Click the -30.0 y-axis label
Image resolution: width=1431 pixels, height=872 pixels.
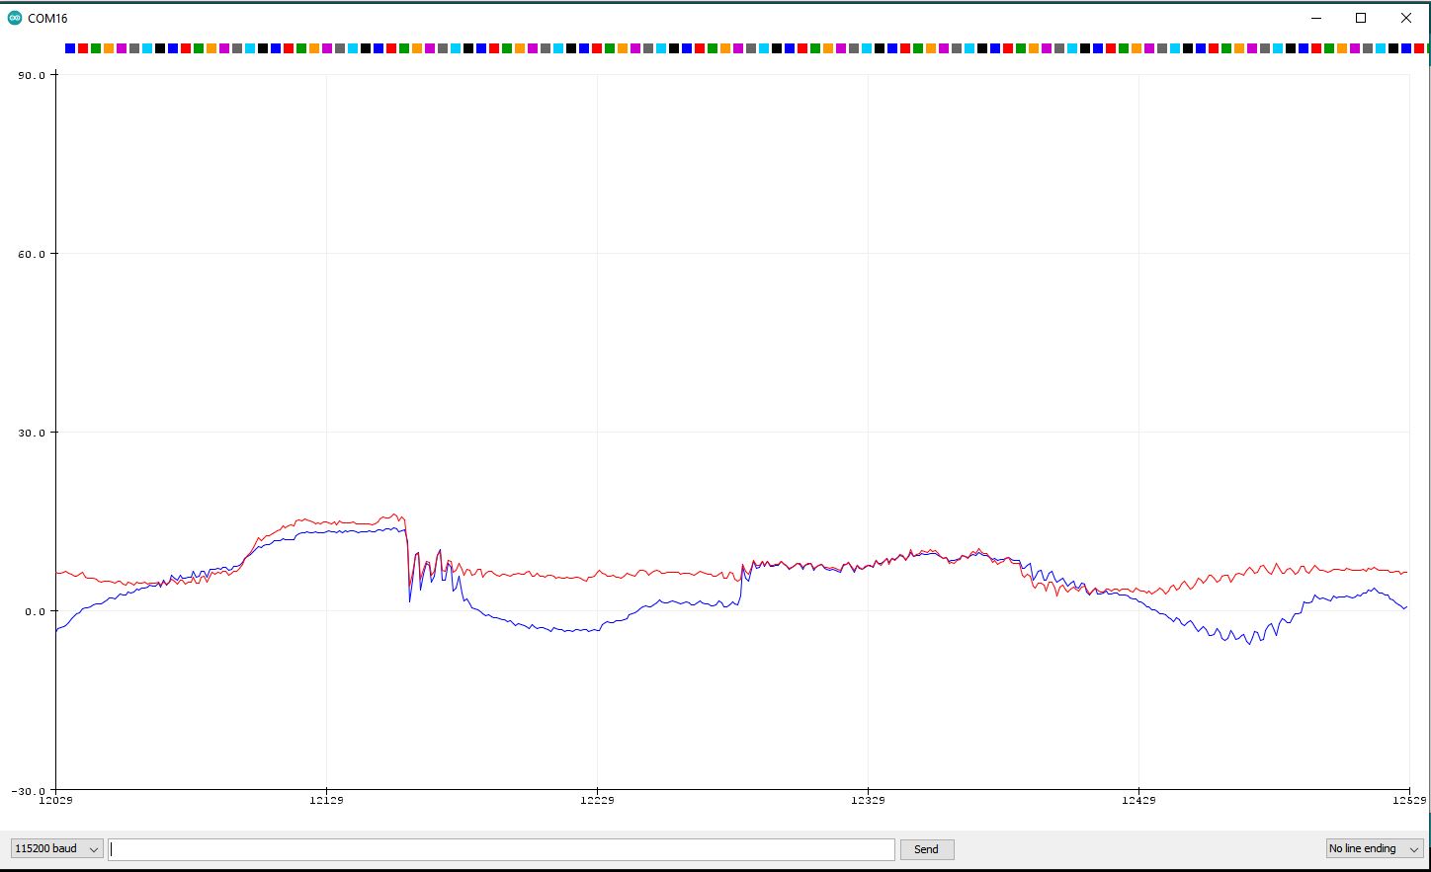pyautogui.click(x=29, y=791)
